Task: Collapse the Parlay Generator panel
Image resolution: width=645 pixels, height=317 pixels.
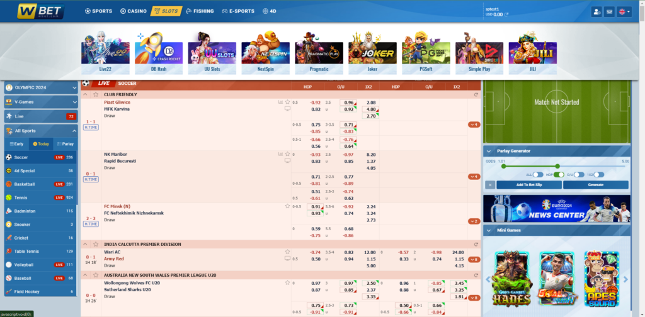Action: (489, 151)
